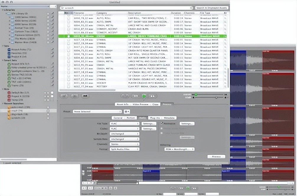Viewport: 297px width, 196px height.
Task: Click the checkmark toolbar button below the asset list
Action: [64, 96]
